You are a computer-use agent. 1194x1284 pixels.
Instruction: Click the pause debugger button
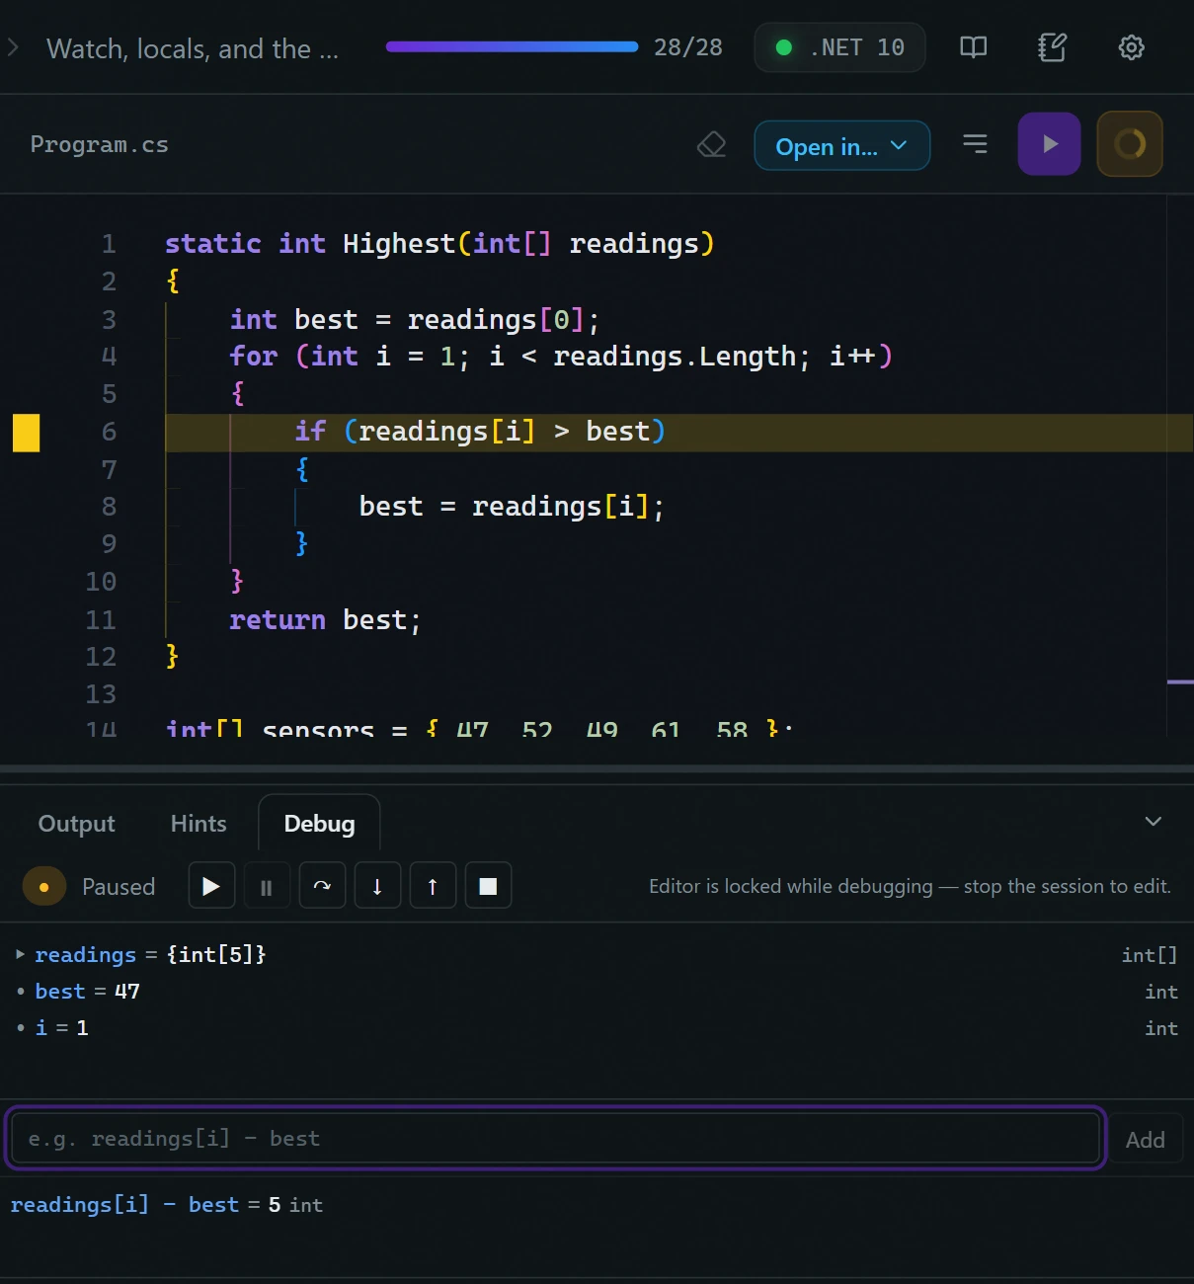pos(266,886)
